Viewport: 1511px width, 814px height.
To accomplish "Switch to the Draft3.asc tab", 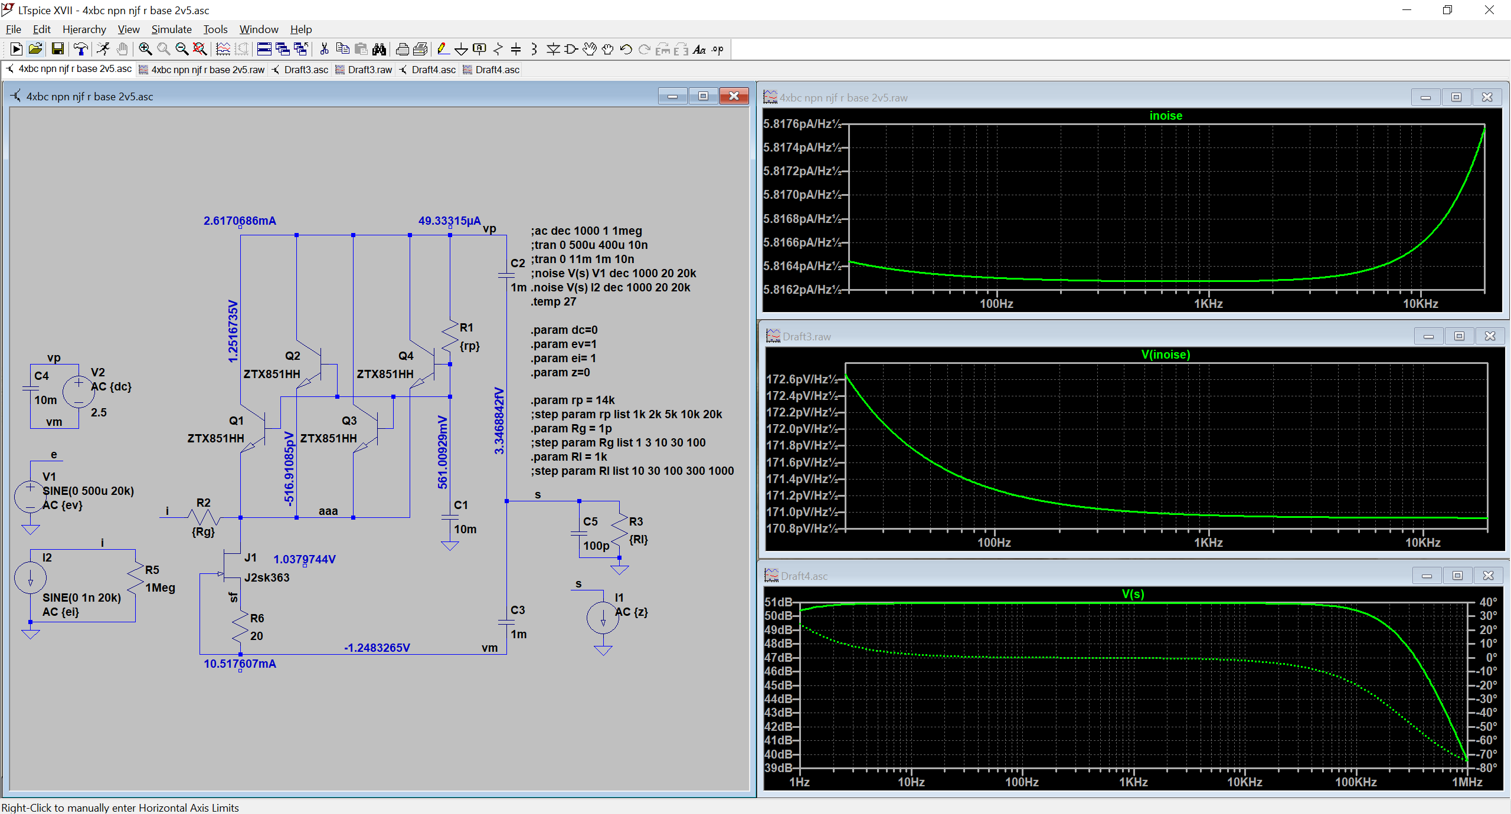I will [x=300, y=70].
